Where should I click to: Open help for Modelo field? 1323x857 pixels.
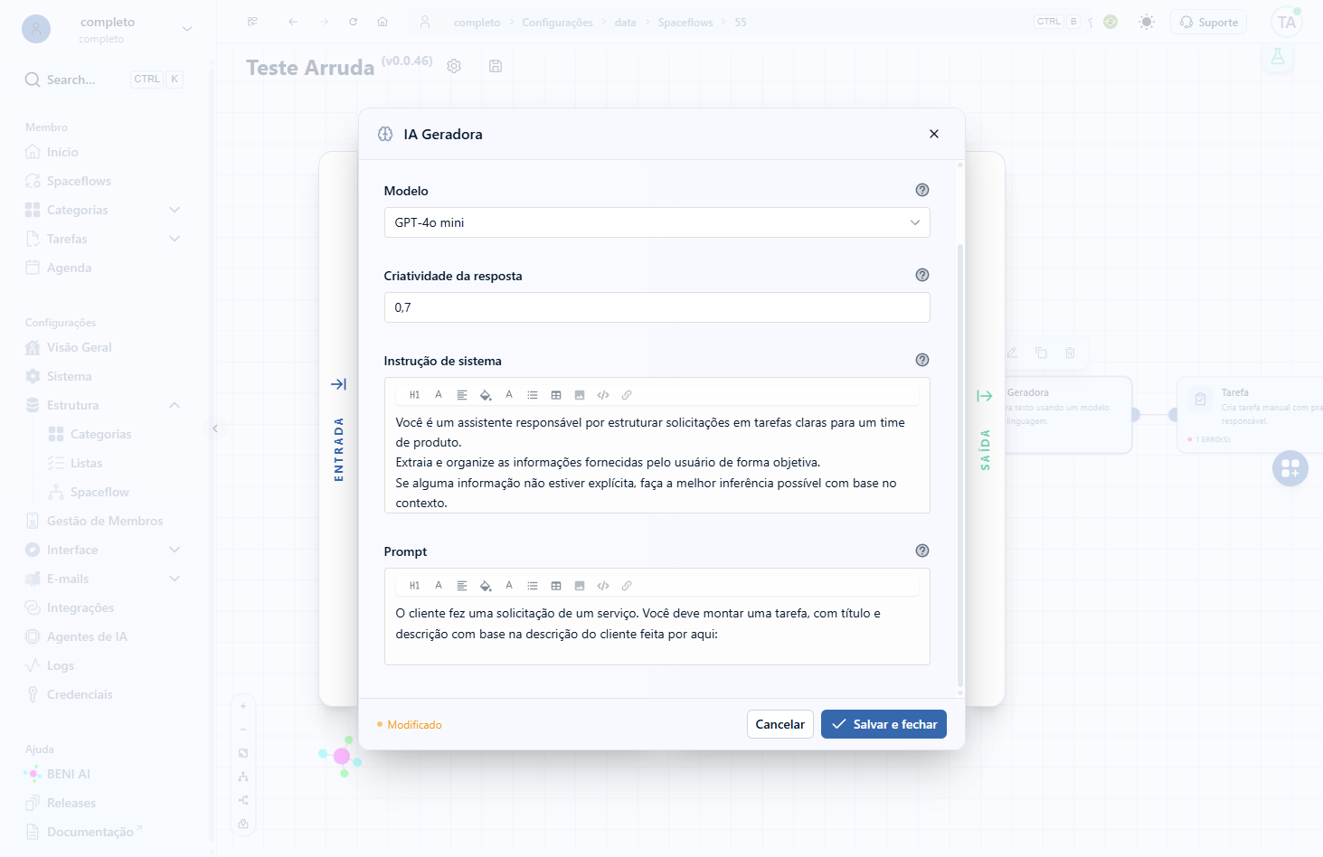(922, 190)
